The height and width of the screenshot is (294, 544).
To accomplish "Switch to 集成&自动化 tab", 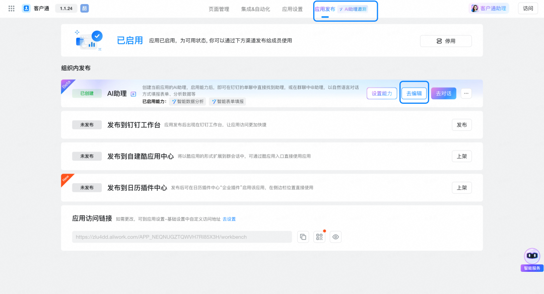I will click(255, 9).
